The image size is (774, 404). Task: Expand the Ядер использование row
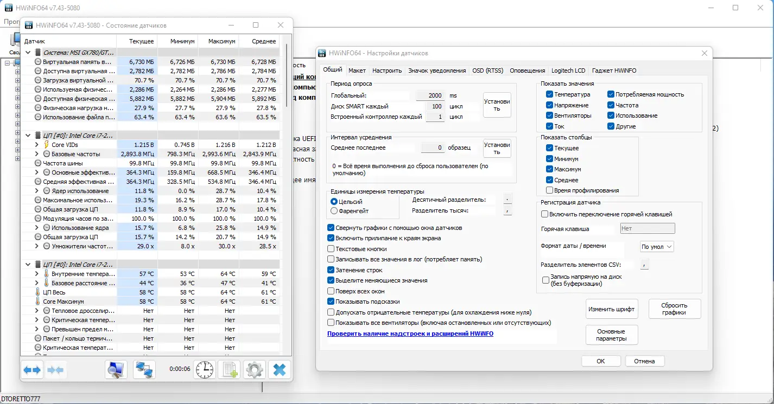pos(37,191)
